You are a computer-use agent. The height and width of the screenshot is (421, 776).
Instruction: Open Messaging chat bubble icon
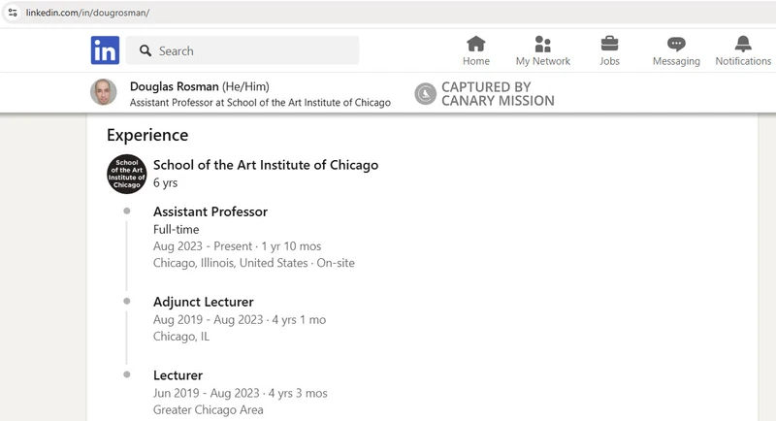[676, 44]
